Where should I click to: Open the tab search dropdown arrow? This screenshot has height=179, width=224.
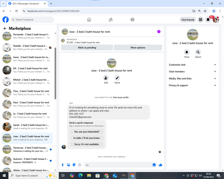tap(3, 4)
